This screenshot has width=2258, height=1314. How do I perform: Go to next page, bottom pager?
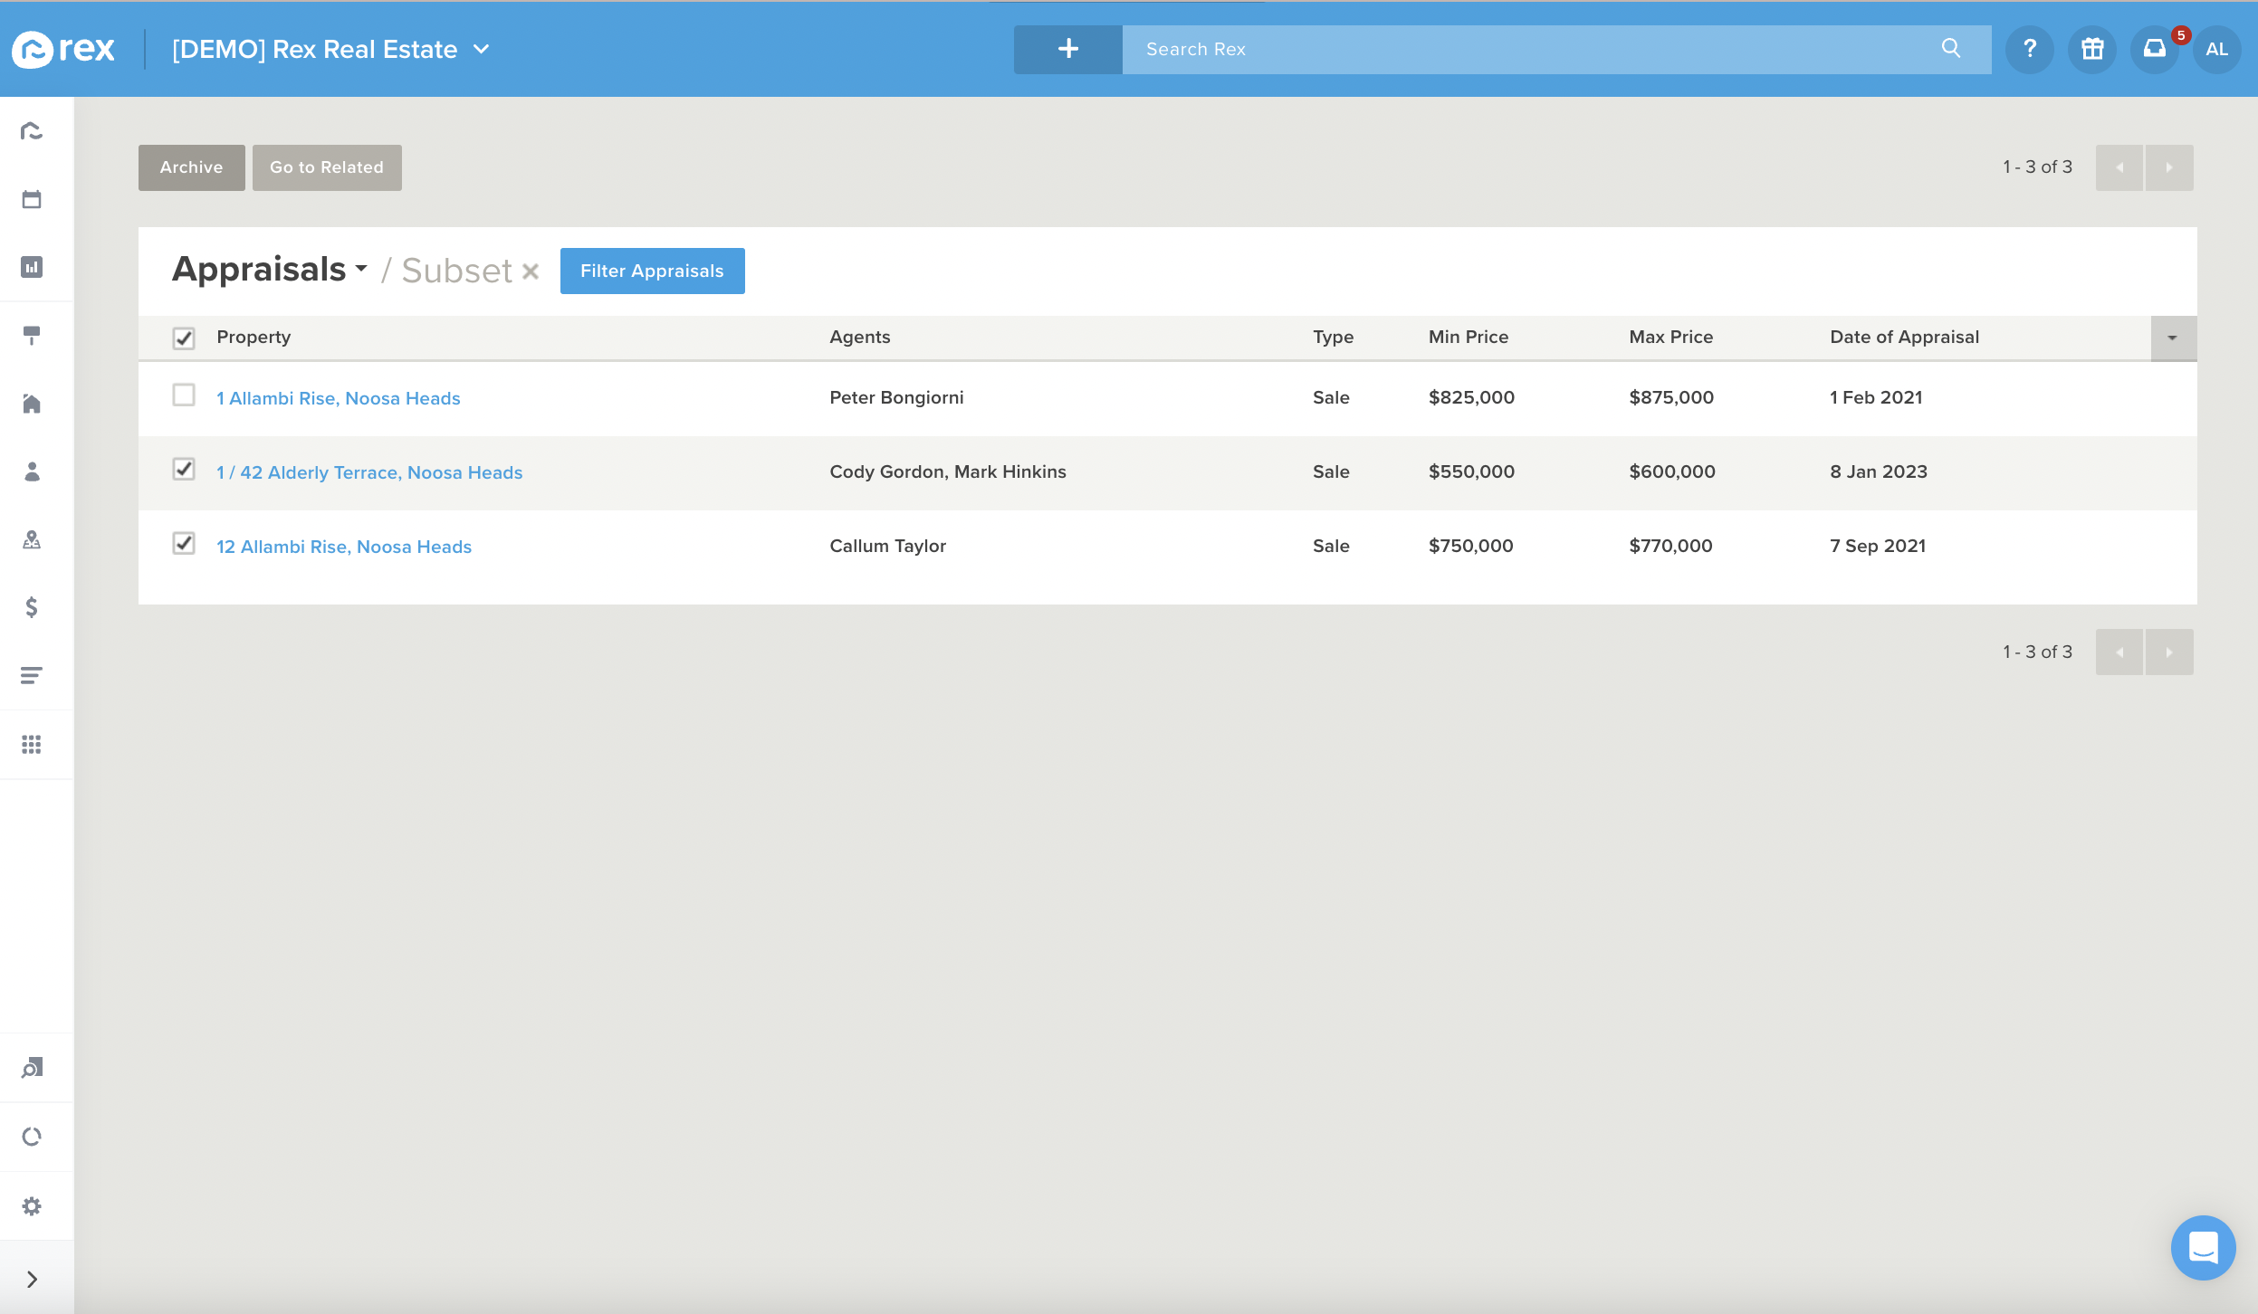tap(2169, 652)
